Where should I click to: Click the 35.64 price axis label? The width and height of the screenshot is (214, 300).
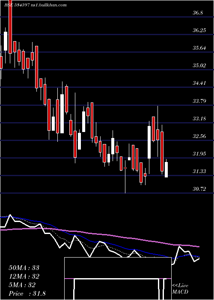[199, 48]
